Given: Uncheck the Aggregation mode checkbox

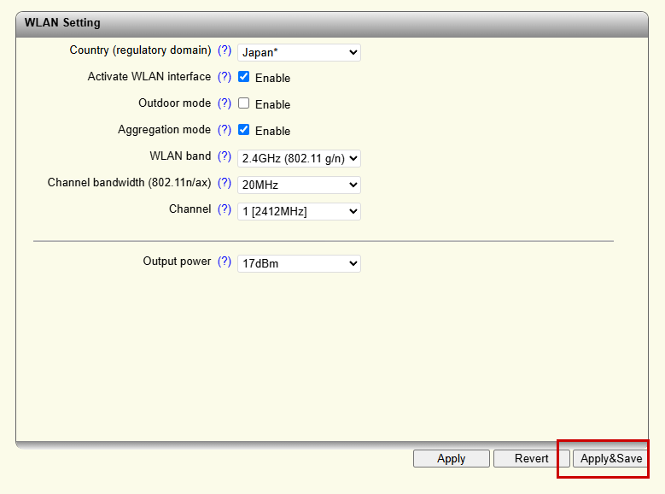Looking at the screenshot, I should point(244,130).
